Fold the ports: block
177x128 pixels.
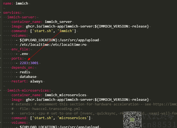(x=1, y=58)
